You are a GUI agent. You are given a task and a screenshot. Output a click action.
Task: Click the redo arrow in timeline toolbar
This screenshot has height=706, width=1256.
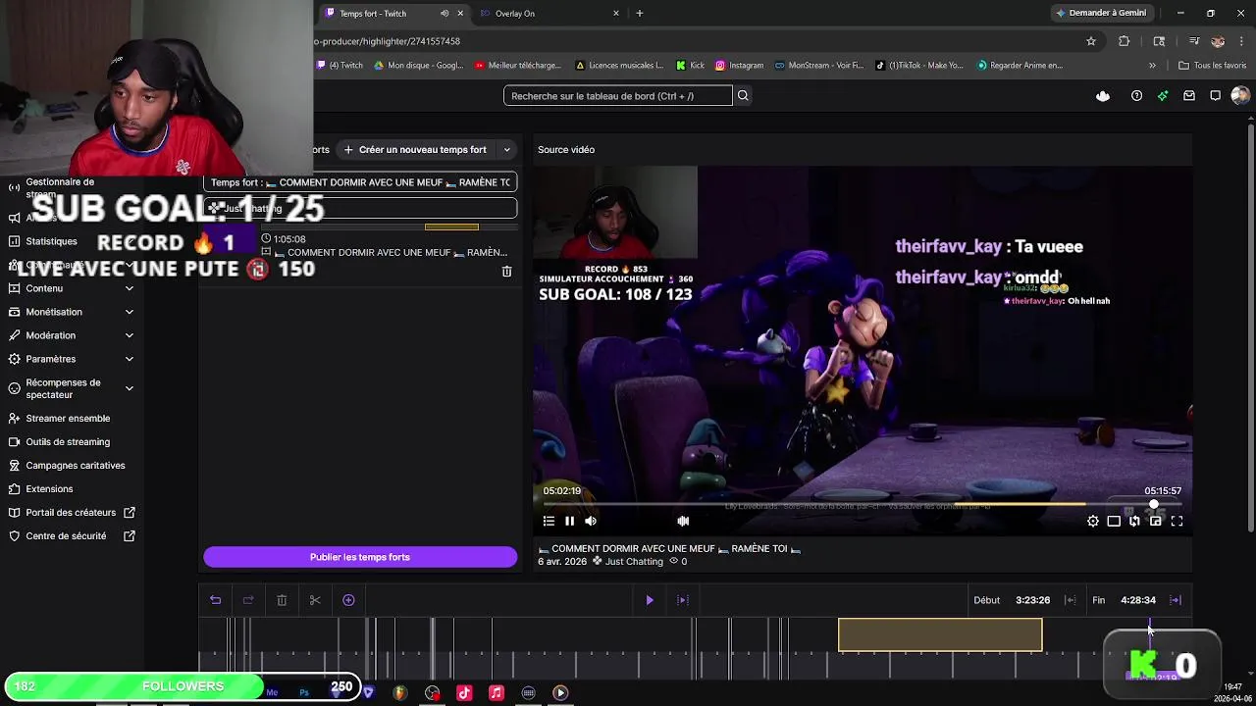pyautogui.click(x=248, y=600)
